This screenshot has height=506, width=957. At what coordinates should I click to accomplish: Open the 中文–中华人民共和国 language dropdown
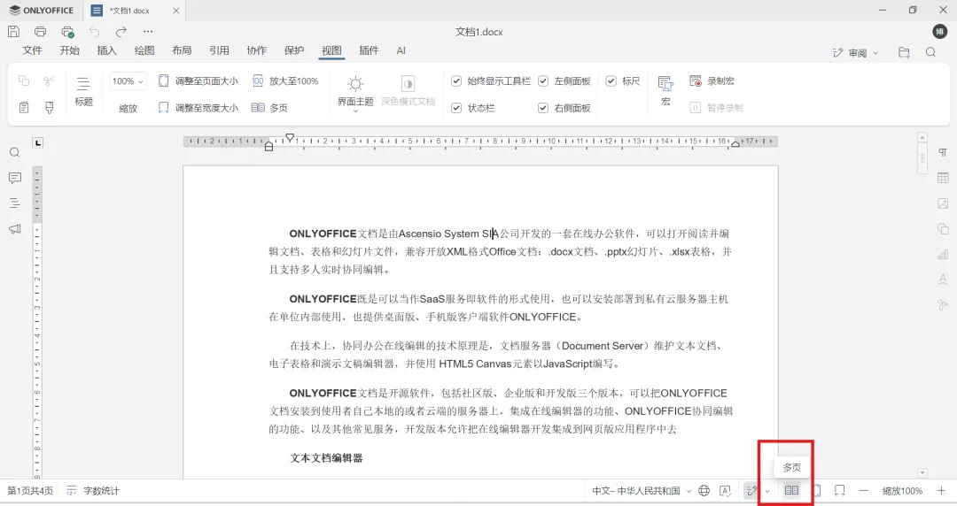pyautogui.click(x=642, y=491)
